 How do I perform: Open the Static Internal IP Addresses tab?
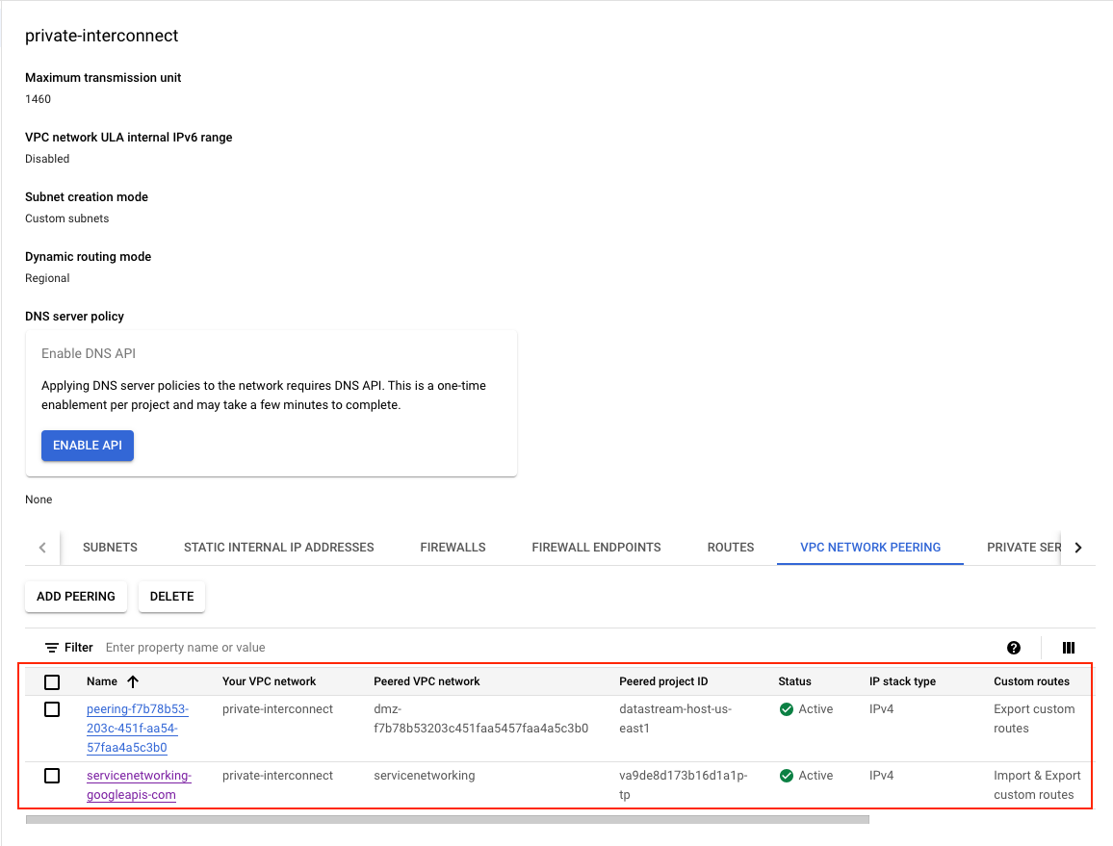tap(278, 547)
